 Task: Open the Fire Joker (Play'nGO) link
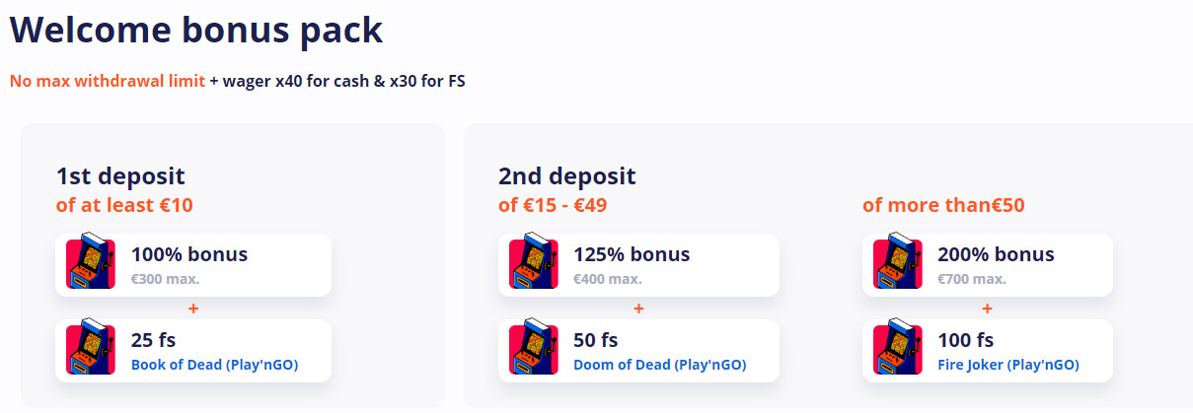tap(1007, 365)
